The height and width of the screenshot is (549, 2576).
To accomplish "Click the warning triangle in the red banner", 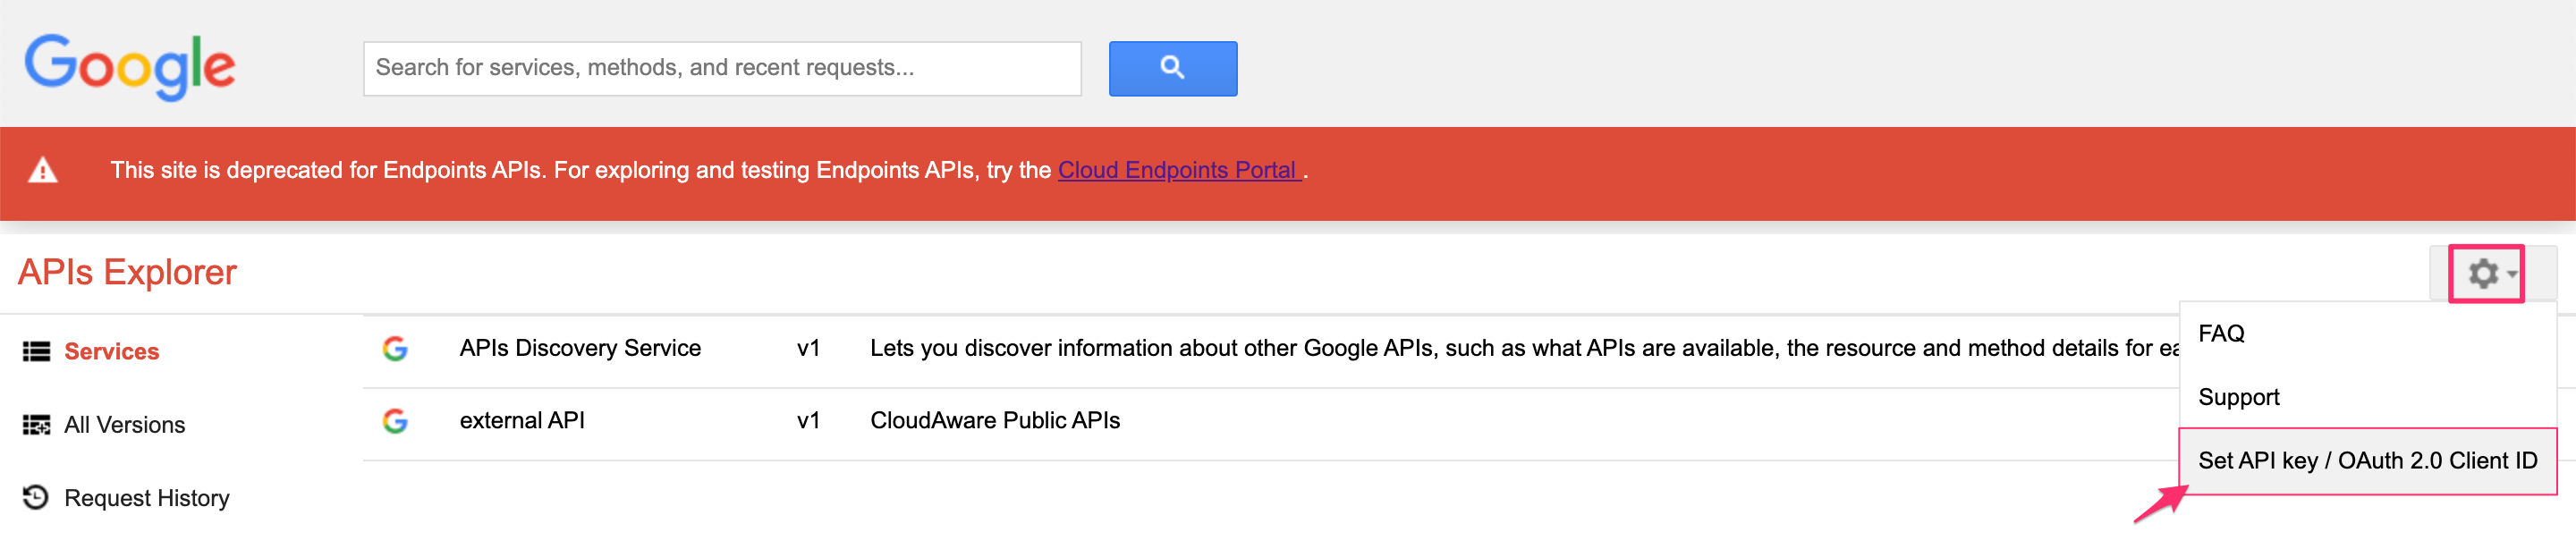I will tap(42, 170).
